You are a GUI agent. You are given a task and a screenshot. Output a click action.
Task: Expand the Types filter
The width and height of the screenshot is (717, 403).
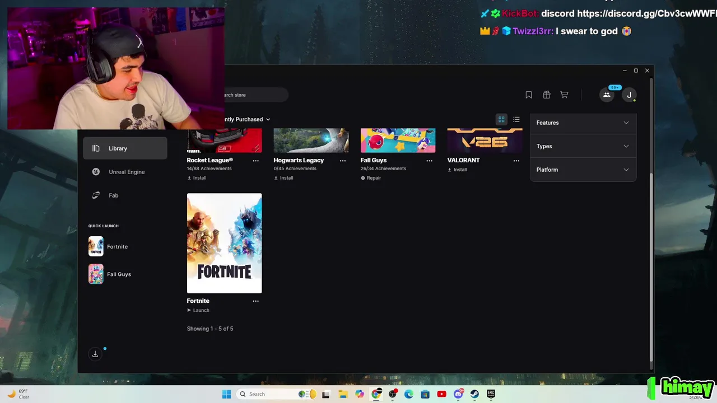(x=583, y=146)
